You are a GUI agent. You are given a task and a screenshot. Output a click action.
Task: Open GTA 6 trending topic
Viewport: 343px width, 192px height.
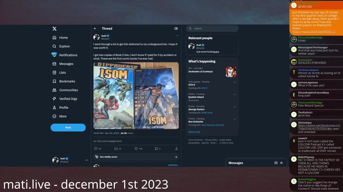pyautogui.click(x=192, y=85)
